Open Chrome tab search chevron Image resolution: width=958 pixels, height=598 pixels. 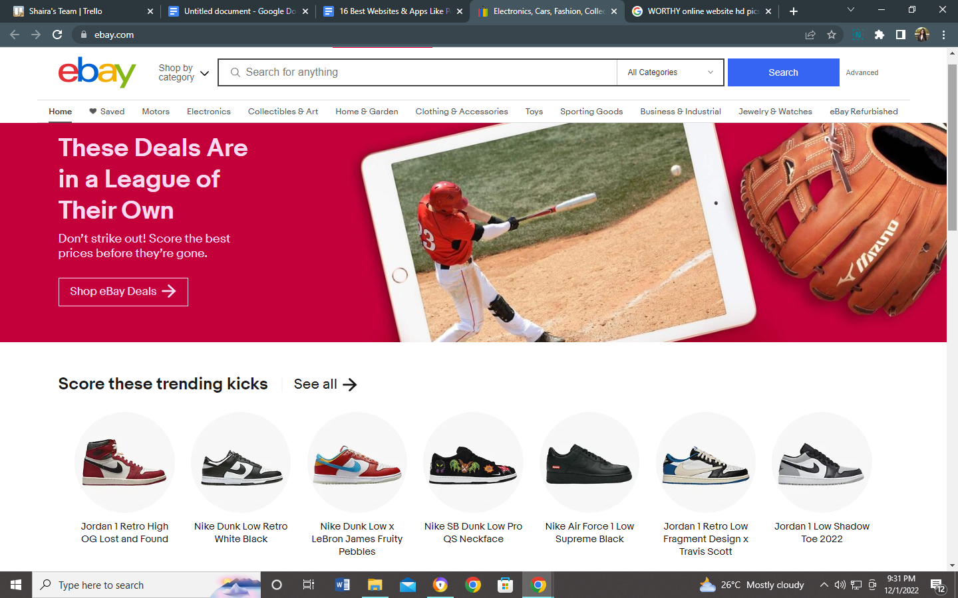click(850, 10)
